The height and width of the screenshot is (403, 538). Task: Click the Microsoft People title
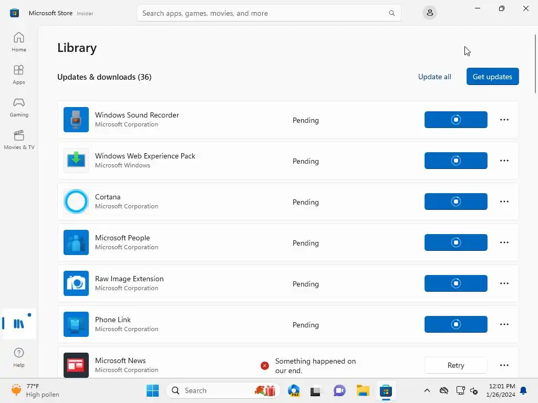(x=122, y=238)
